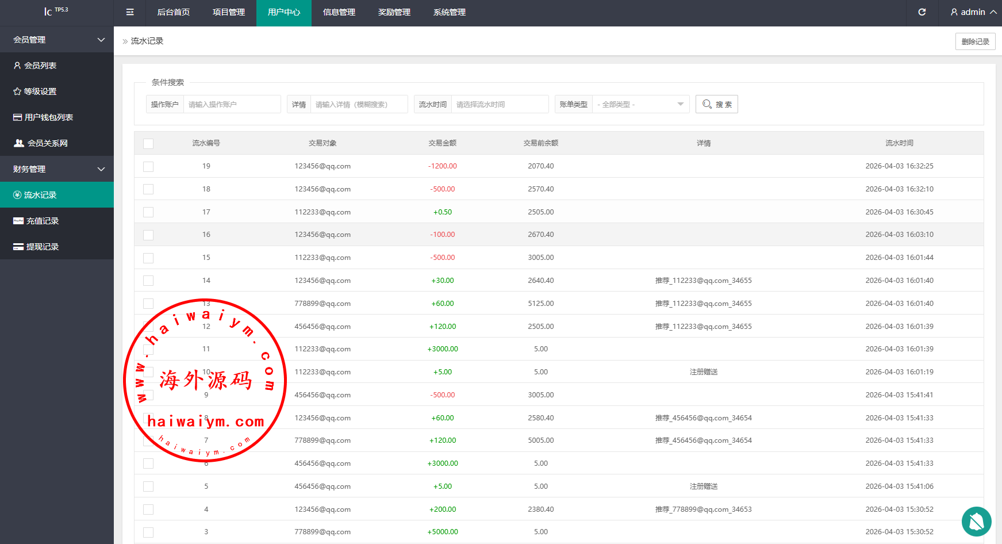The width and height of the screenshot is (1002, 544).
Task: Click the 搜索 search button
Action: coord(716,104)
